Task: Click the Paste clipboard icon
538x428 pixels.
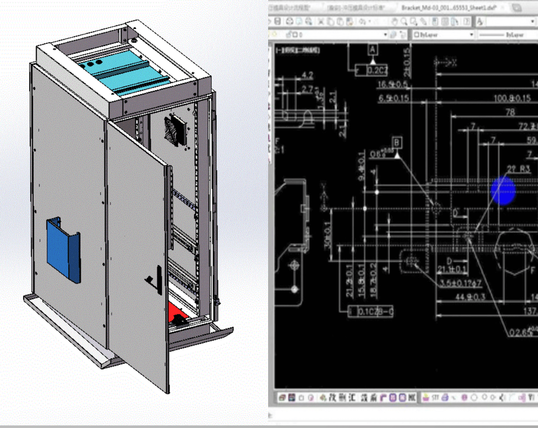Action: 340,21
